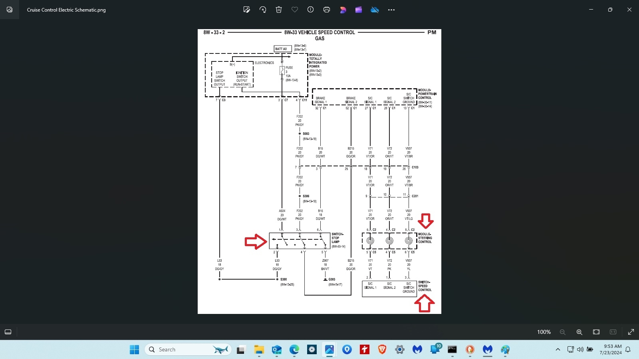The width and height of the screenshot is (639, 359).
Task: Open the Edit image tool
Action: 247,10
